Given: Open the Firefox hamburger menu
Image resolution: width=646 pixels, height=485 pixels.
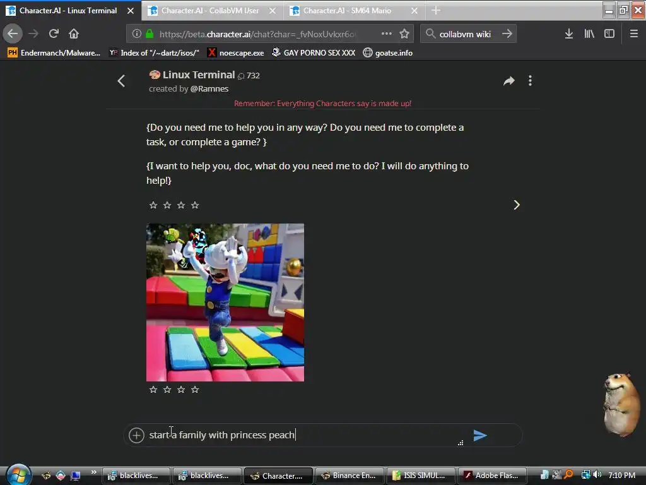Looking at the screenshot, I should 634,34.
